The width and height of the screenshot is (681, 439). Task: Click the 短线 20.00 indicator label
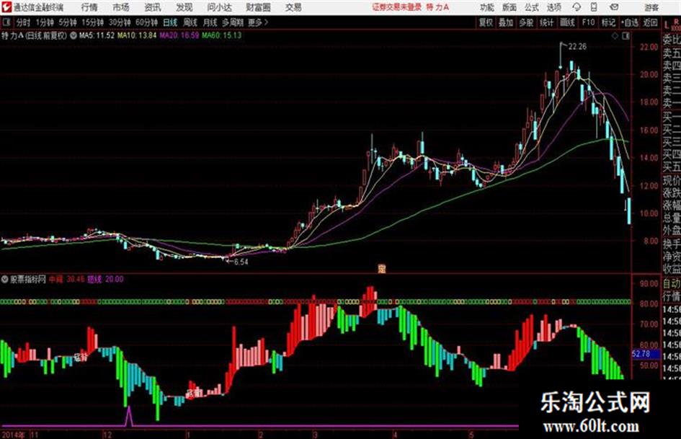pyautogui.click(x=105, y=280)
